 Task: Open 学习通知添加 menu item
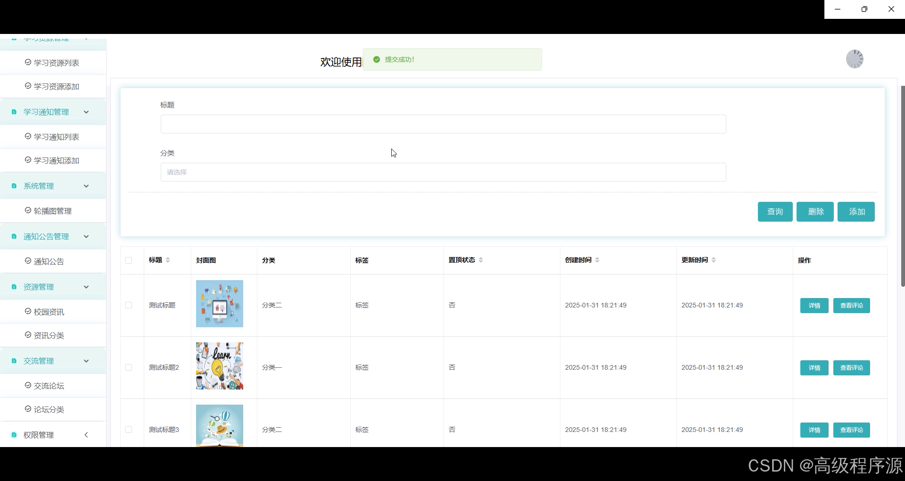coord(53,160)
